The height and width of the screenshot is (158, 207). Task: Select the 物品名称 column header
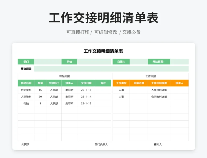coord(26,83)
